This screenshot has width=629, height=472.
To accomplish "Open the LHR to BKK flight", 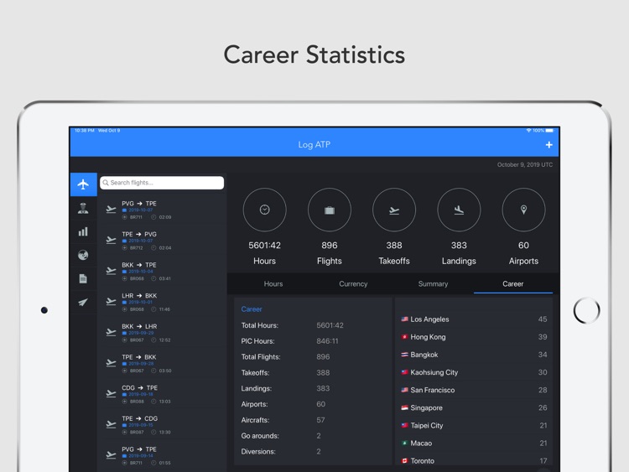I will coord(163,302).
